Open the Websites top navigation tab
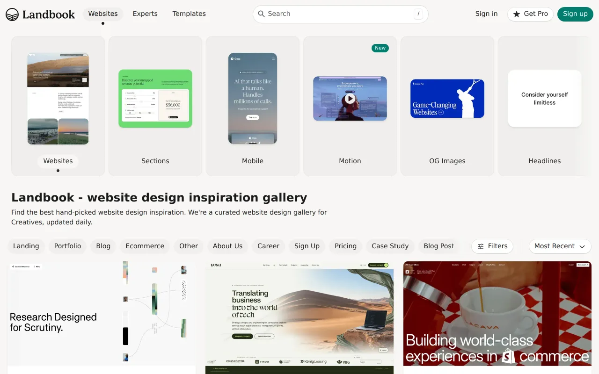Screen dimensions: 599x374 click(x=103, y=14)
